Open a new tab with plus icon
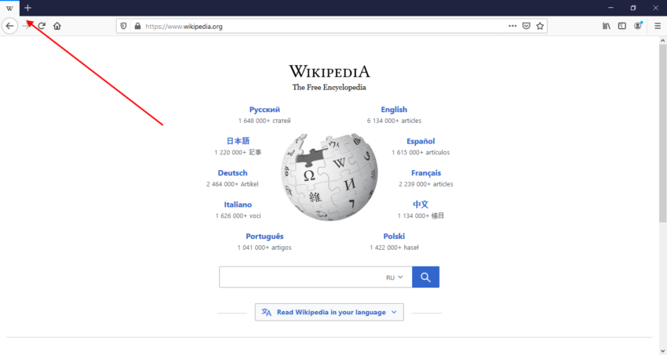Viewport: 667px width, 355px height. click(27, 8)
